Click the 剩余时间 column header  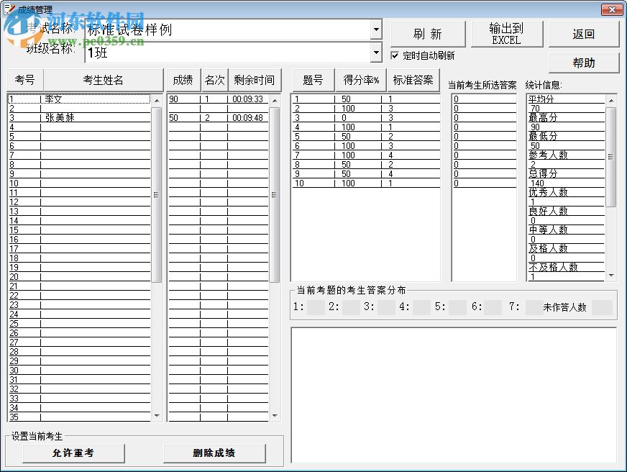tap(255, 80)
